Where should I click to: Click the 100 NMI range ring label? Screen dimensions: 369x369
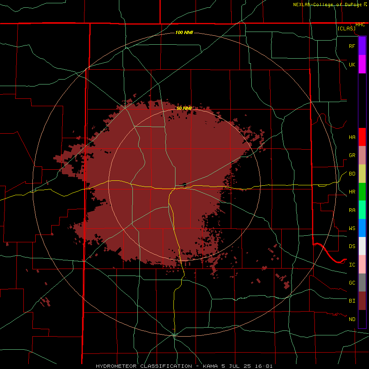(x=184, y=32)
